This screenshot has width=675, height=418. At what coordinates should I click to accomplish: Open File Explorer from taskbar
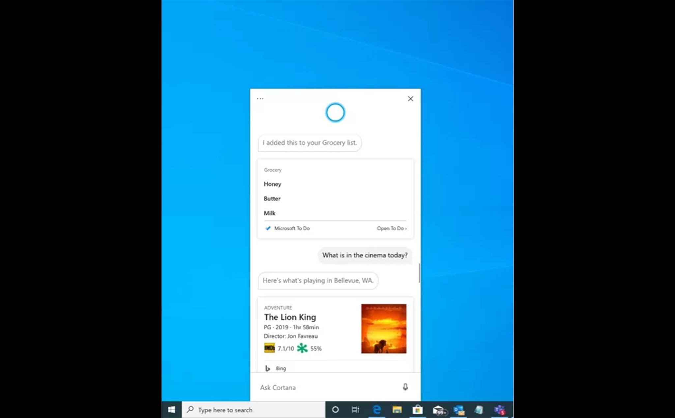click(x=397, y=410)
